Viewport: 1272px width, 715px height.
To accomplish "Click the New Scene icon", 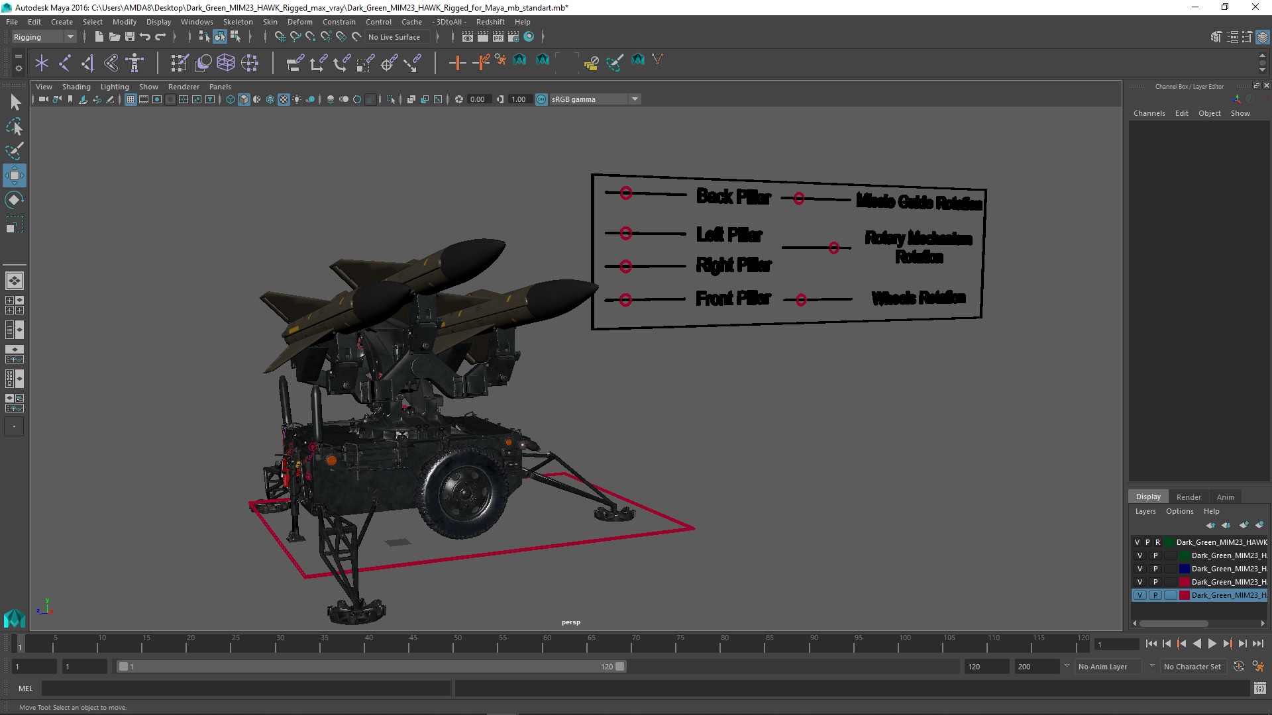I will (99, 37).
